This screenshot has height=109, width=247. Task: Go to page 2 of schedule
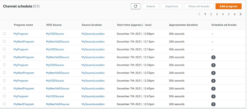(x=211, y=14)
